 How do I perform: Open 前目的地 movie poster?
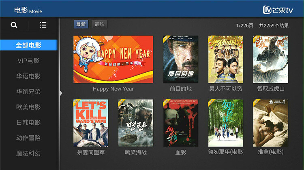[x=180, y=59]
